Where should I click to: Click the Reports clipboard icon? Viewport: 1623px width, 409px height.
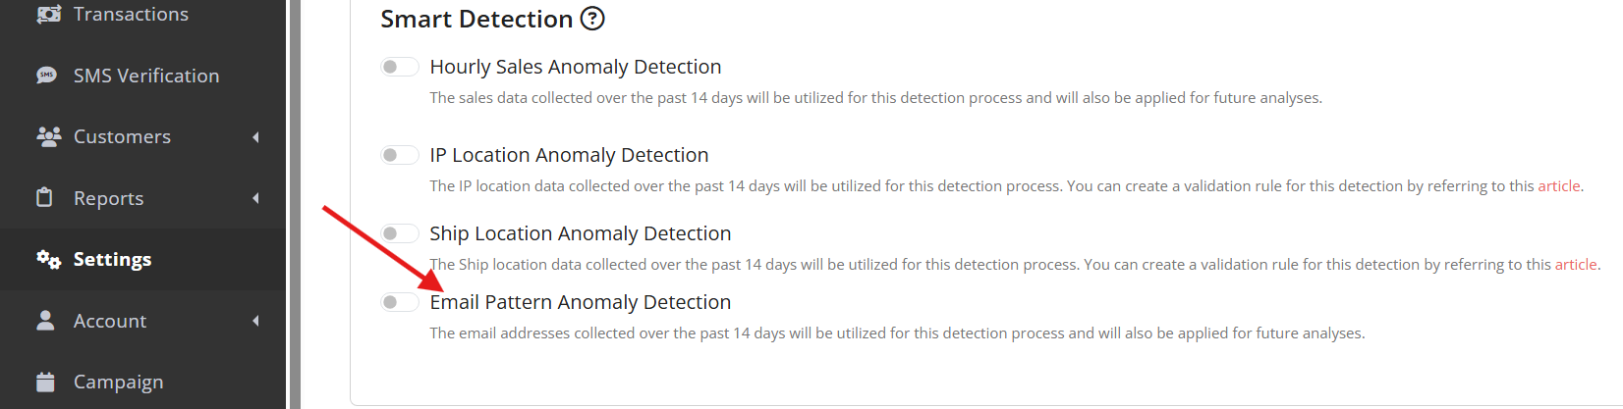coord(44,197)
